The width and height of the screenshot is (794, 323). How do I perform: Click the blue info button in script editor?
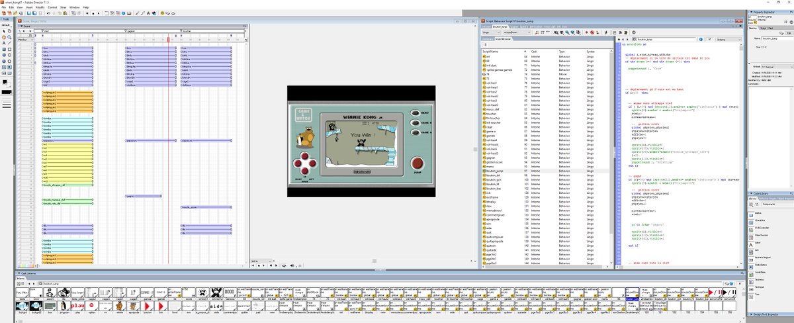tap(701, 40)
